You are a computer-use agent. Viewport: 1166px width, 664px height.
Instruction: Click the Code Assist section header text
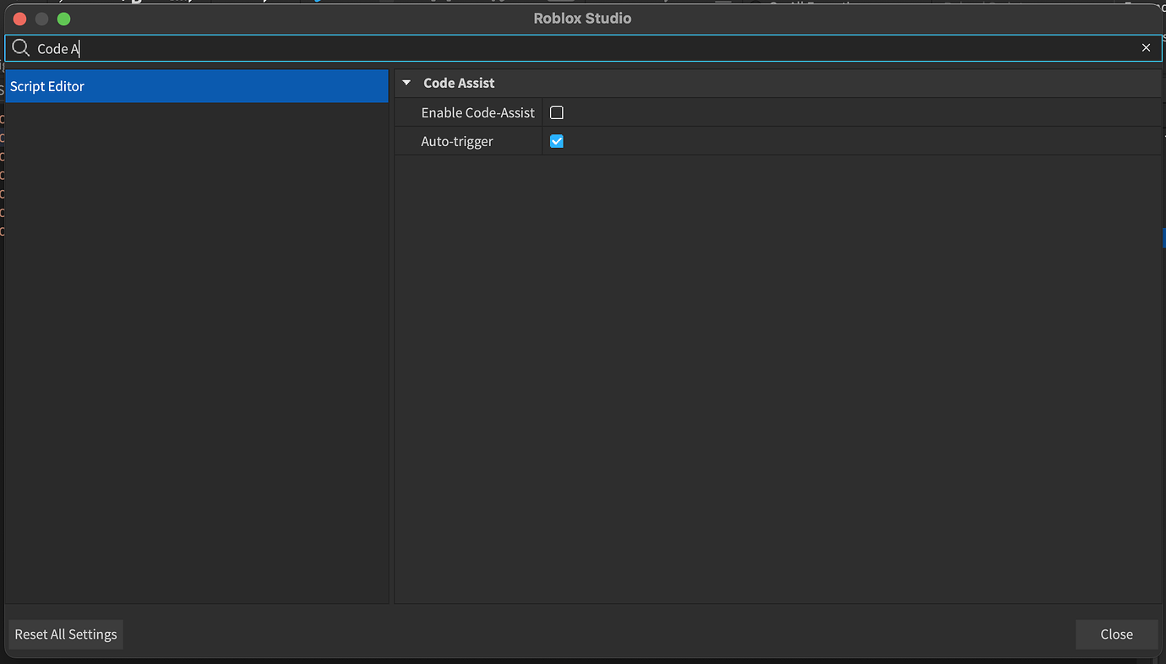click(459, 83)
